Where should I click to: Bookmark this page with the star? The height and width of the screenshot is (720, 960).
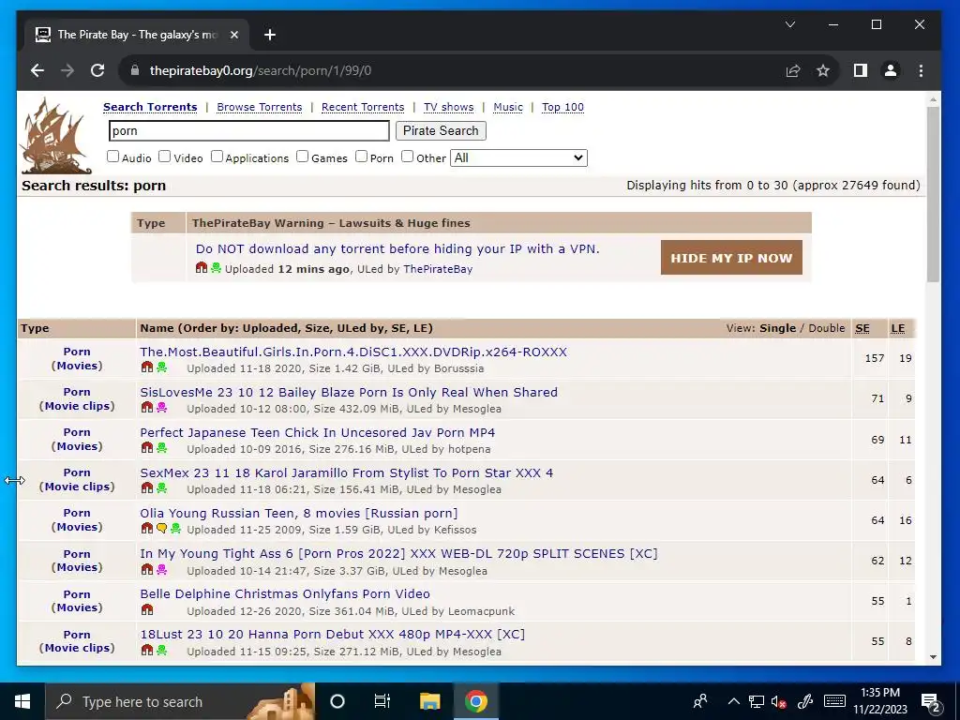823,70
